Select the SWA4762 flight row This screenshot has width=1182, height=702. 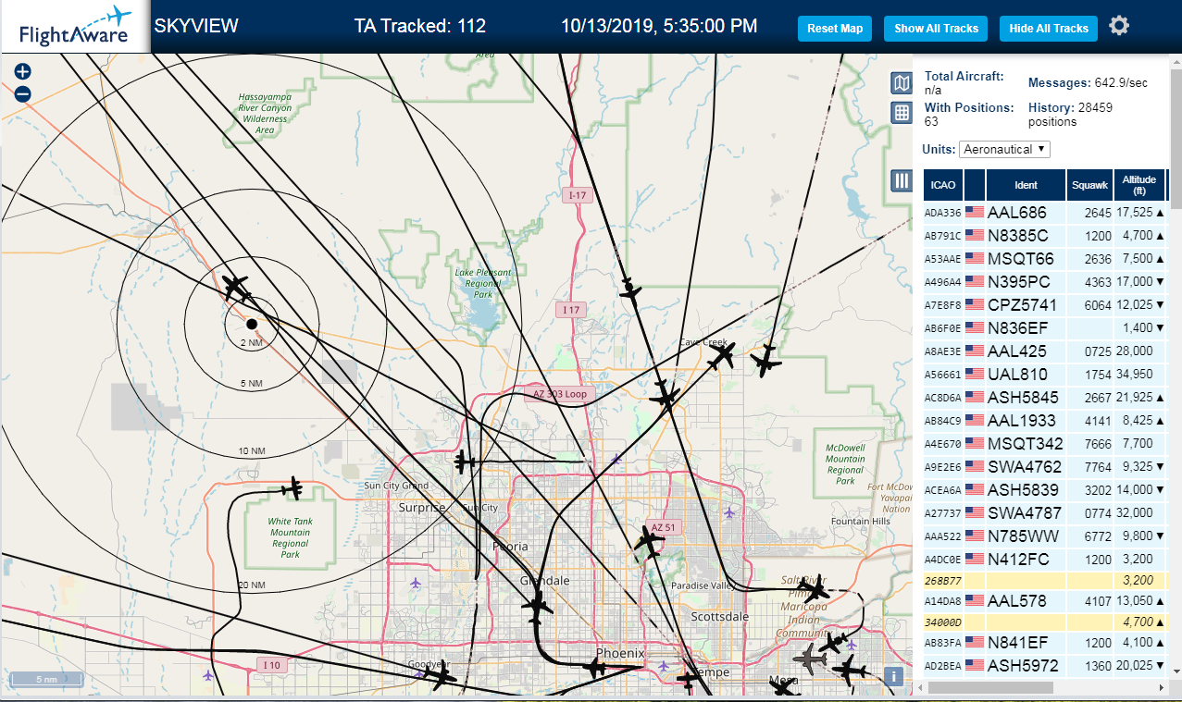pos(1044,466)
